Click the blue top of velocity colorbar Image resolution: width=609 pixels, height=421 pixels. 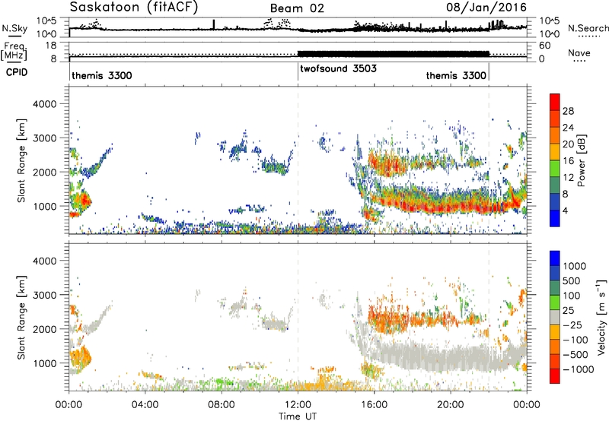555,258
